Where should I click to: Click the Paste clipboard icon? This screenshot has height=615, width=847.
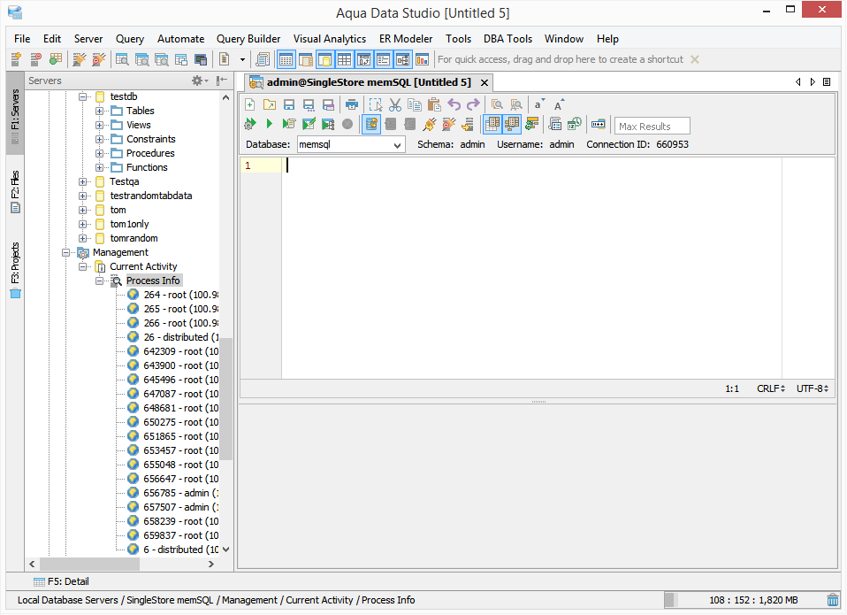click(434, 104)
